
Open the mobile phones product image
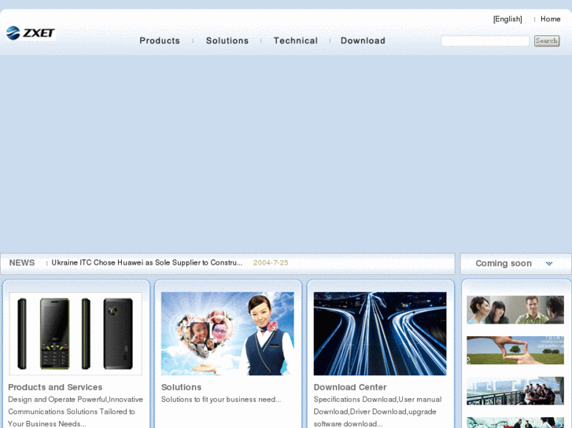point(76,334)
